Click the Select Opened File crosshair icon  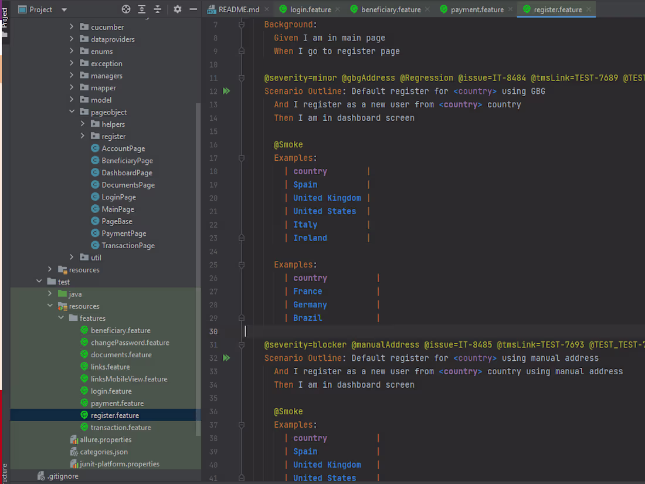click(126, 9)
